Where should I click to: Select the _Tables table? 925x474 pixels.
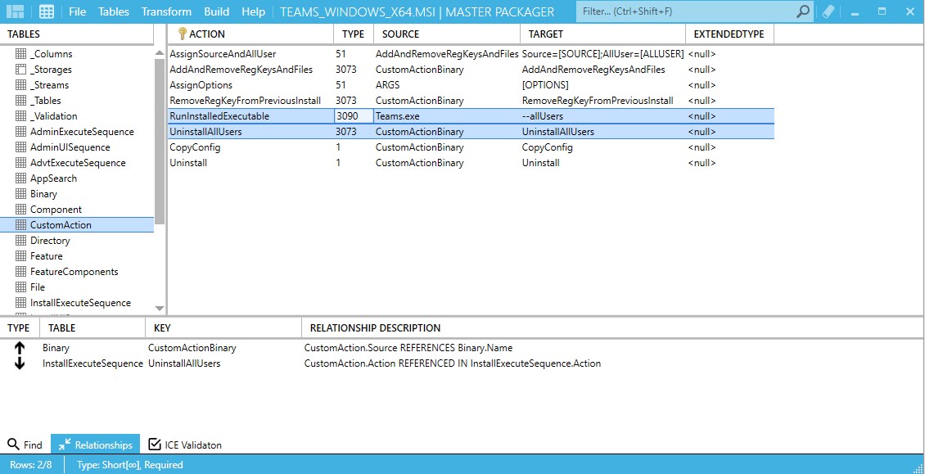45,101
